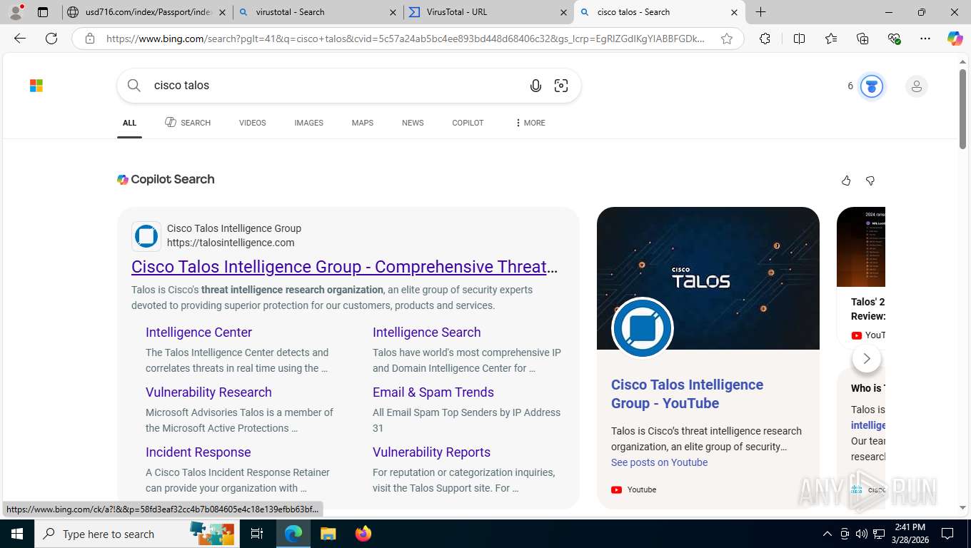Select the MAPS results filter
971x548 pixels.
coord(363,123)
